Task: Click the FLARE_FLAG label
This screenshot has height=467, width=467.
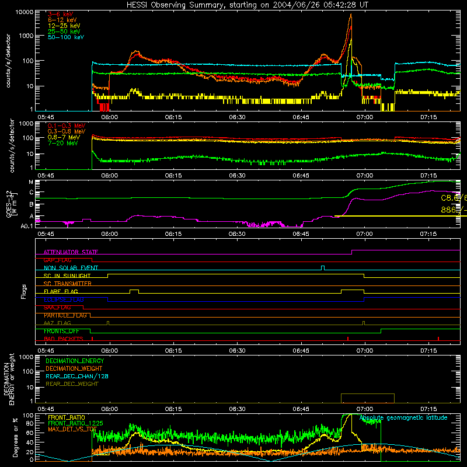Action: tap(61, 291)
